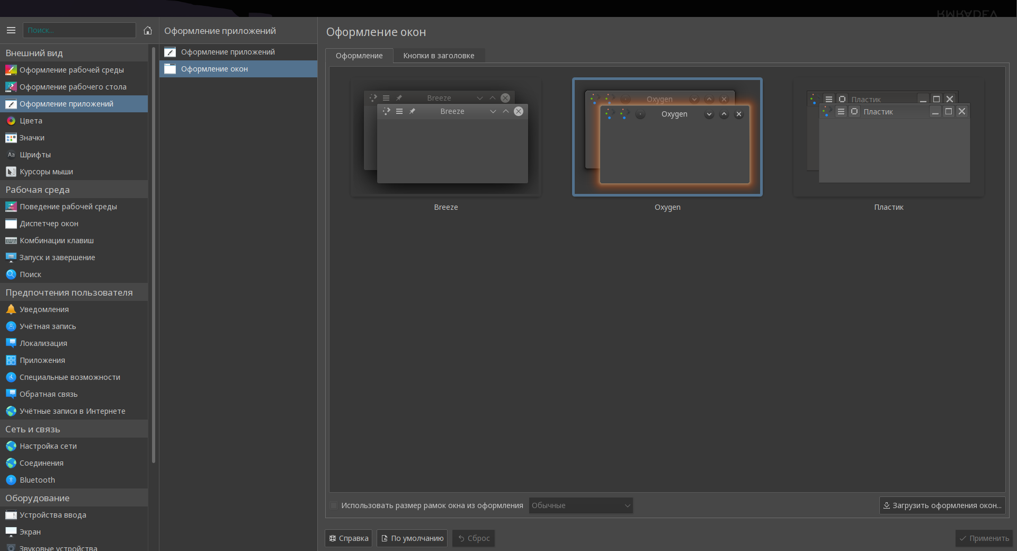
Task: Click the Поиск magnifier icon in list
Action: [x=11, y=274]
